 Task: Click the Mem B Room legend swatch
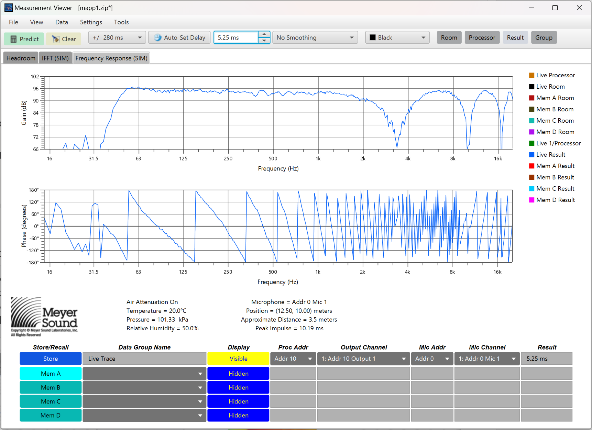(531, 109)
